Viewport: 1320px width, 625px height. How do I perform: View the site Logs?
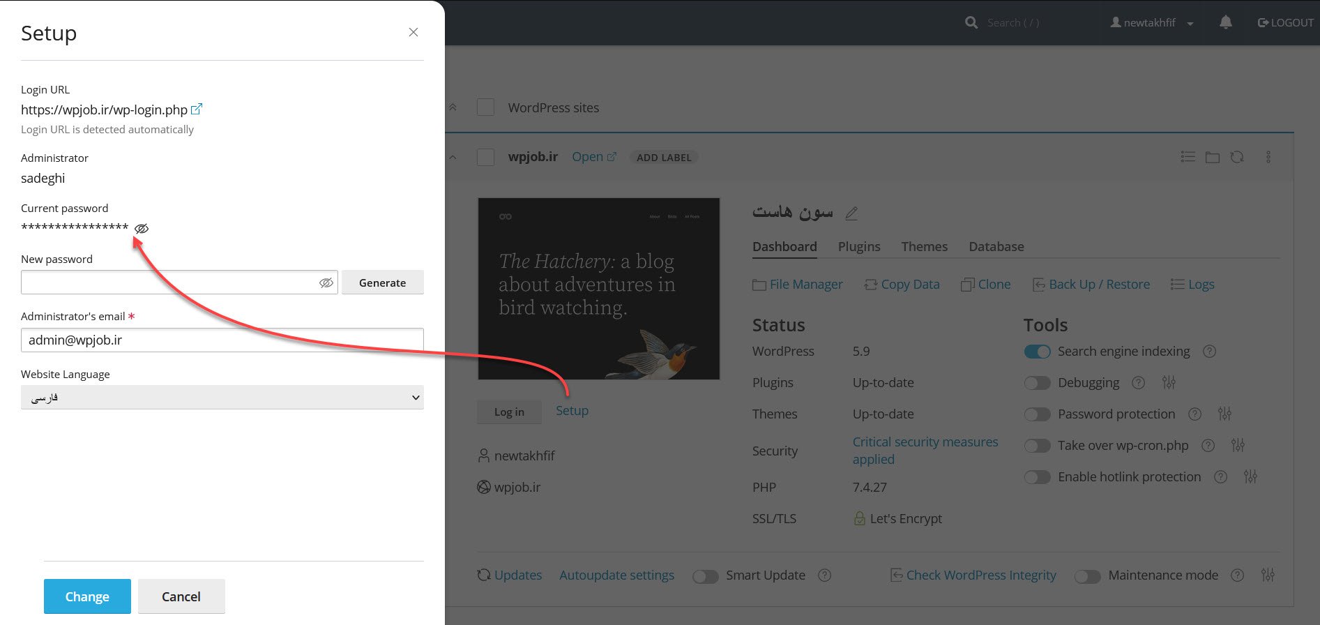(1192, 285)
